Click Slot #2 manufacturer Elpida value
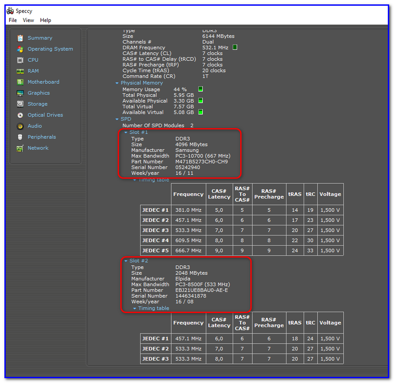This screenshot has width=394, height=383. click(x=183, y=279)
